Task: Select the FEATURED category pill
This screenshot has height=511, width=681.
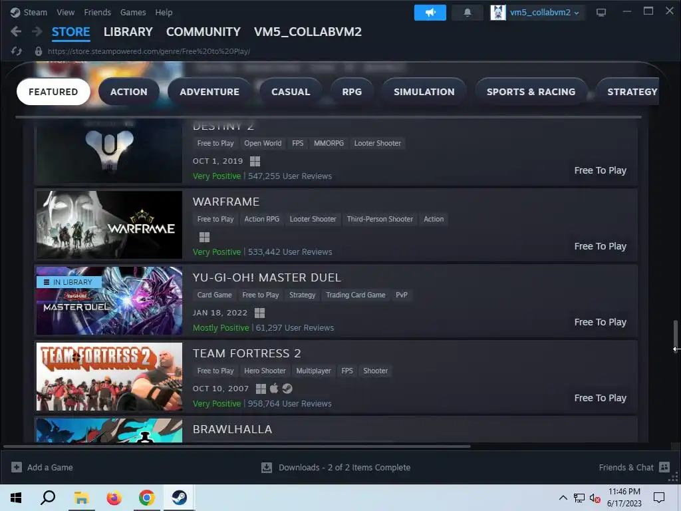Action: 53,92
